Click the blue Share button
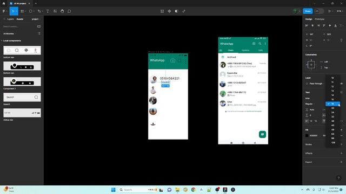Screen dimensions: 346x194 (x=308, y=11)
